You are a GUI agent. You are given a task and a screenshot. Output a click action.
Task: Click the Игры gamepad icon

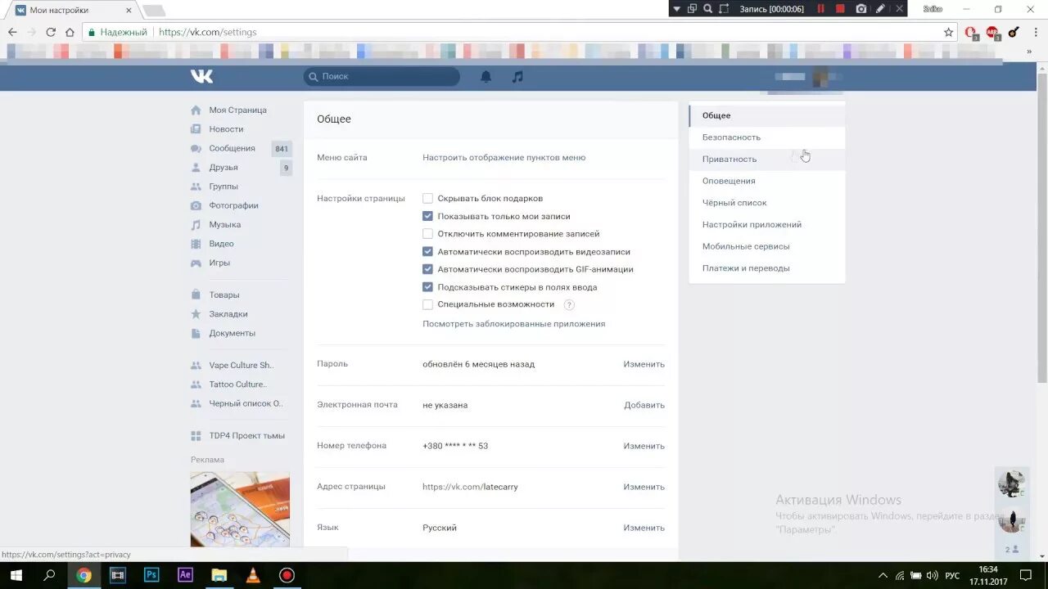pos(196,263)
